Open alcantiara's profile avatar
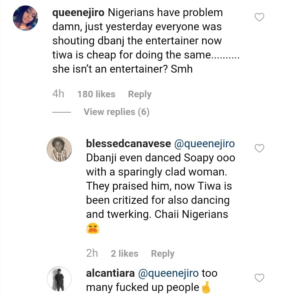This screenshot has height=298, width=283. click(59, 279)
